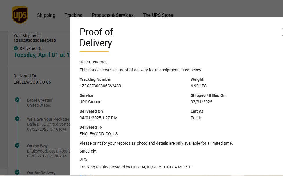The height and width of the screenshot is (176, 283).
Task: Click the shipment number under Your shipment
Action: tap(35, 41)
